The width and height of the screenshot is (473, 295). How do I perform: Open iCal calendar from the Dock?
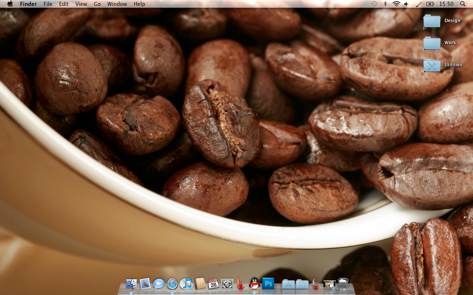(x=213, y=284)
